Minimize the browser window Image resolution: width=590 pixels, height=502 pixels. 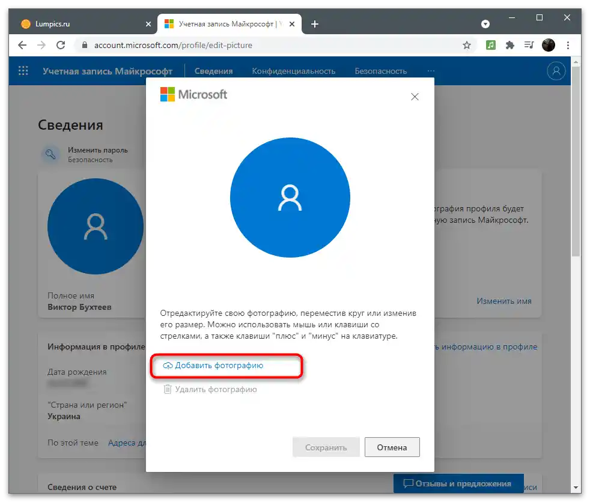[512, 17]
